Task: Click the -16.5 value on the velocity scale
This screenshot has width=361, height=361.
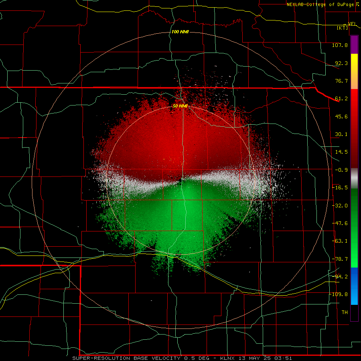Action: point(340,188)
